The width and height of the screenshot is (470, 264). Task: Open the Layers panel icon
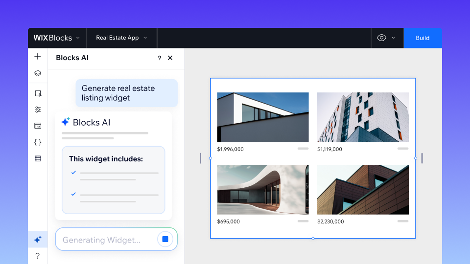point(38,73)
